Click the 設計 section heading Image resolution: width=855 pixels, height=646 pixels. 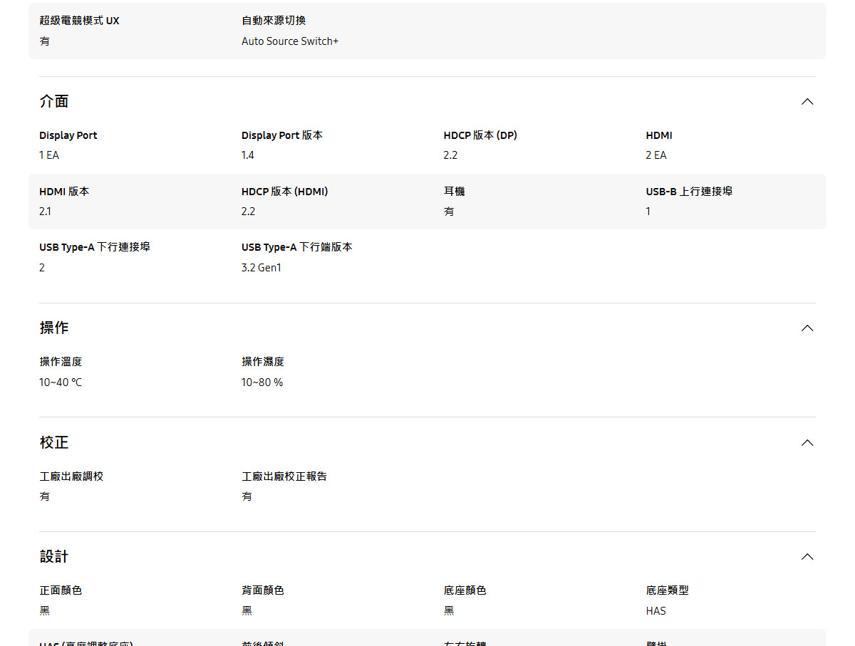pos(54,557)
